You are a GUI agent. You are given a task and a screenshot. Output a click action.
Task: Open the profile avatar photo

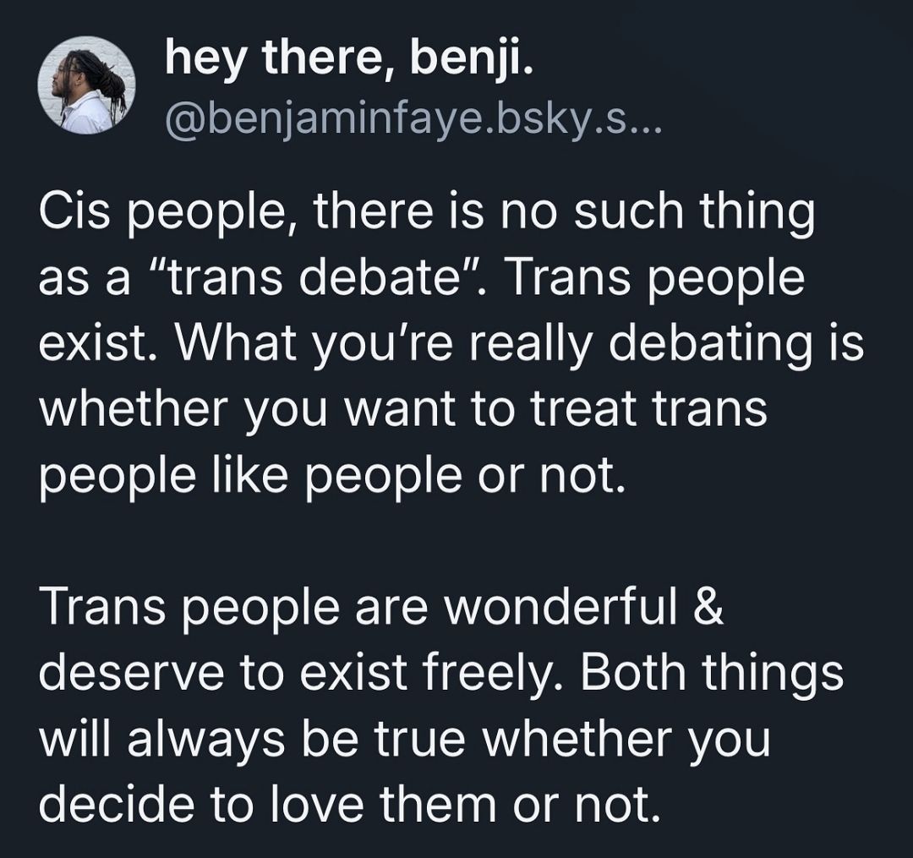(85, 90)
